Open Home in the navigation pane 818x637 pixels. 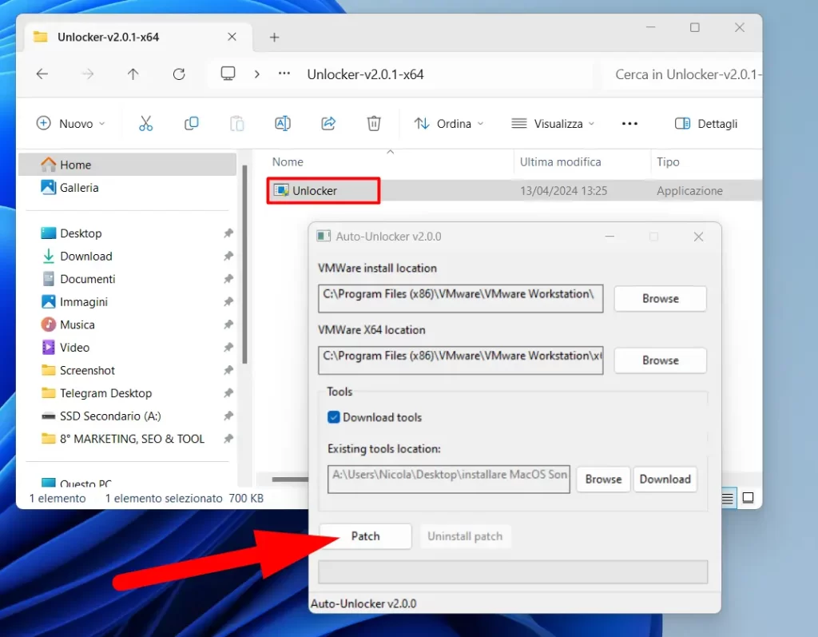127,165
